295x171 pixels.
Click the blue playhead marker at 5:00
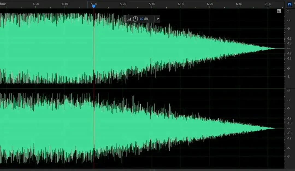[x=94, y=6]
